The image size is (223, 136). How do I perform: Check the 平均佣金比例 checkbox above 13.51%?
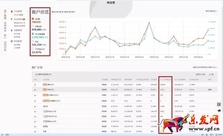click(x=33, y=49)
